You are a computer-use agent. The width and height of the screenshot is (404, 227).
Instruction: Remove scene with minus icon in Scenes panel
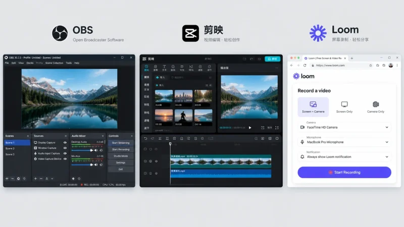pos(12,179)
